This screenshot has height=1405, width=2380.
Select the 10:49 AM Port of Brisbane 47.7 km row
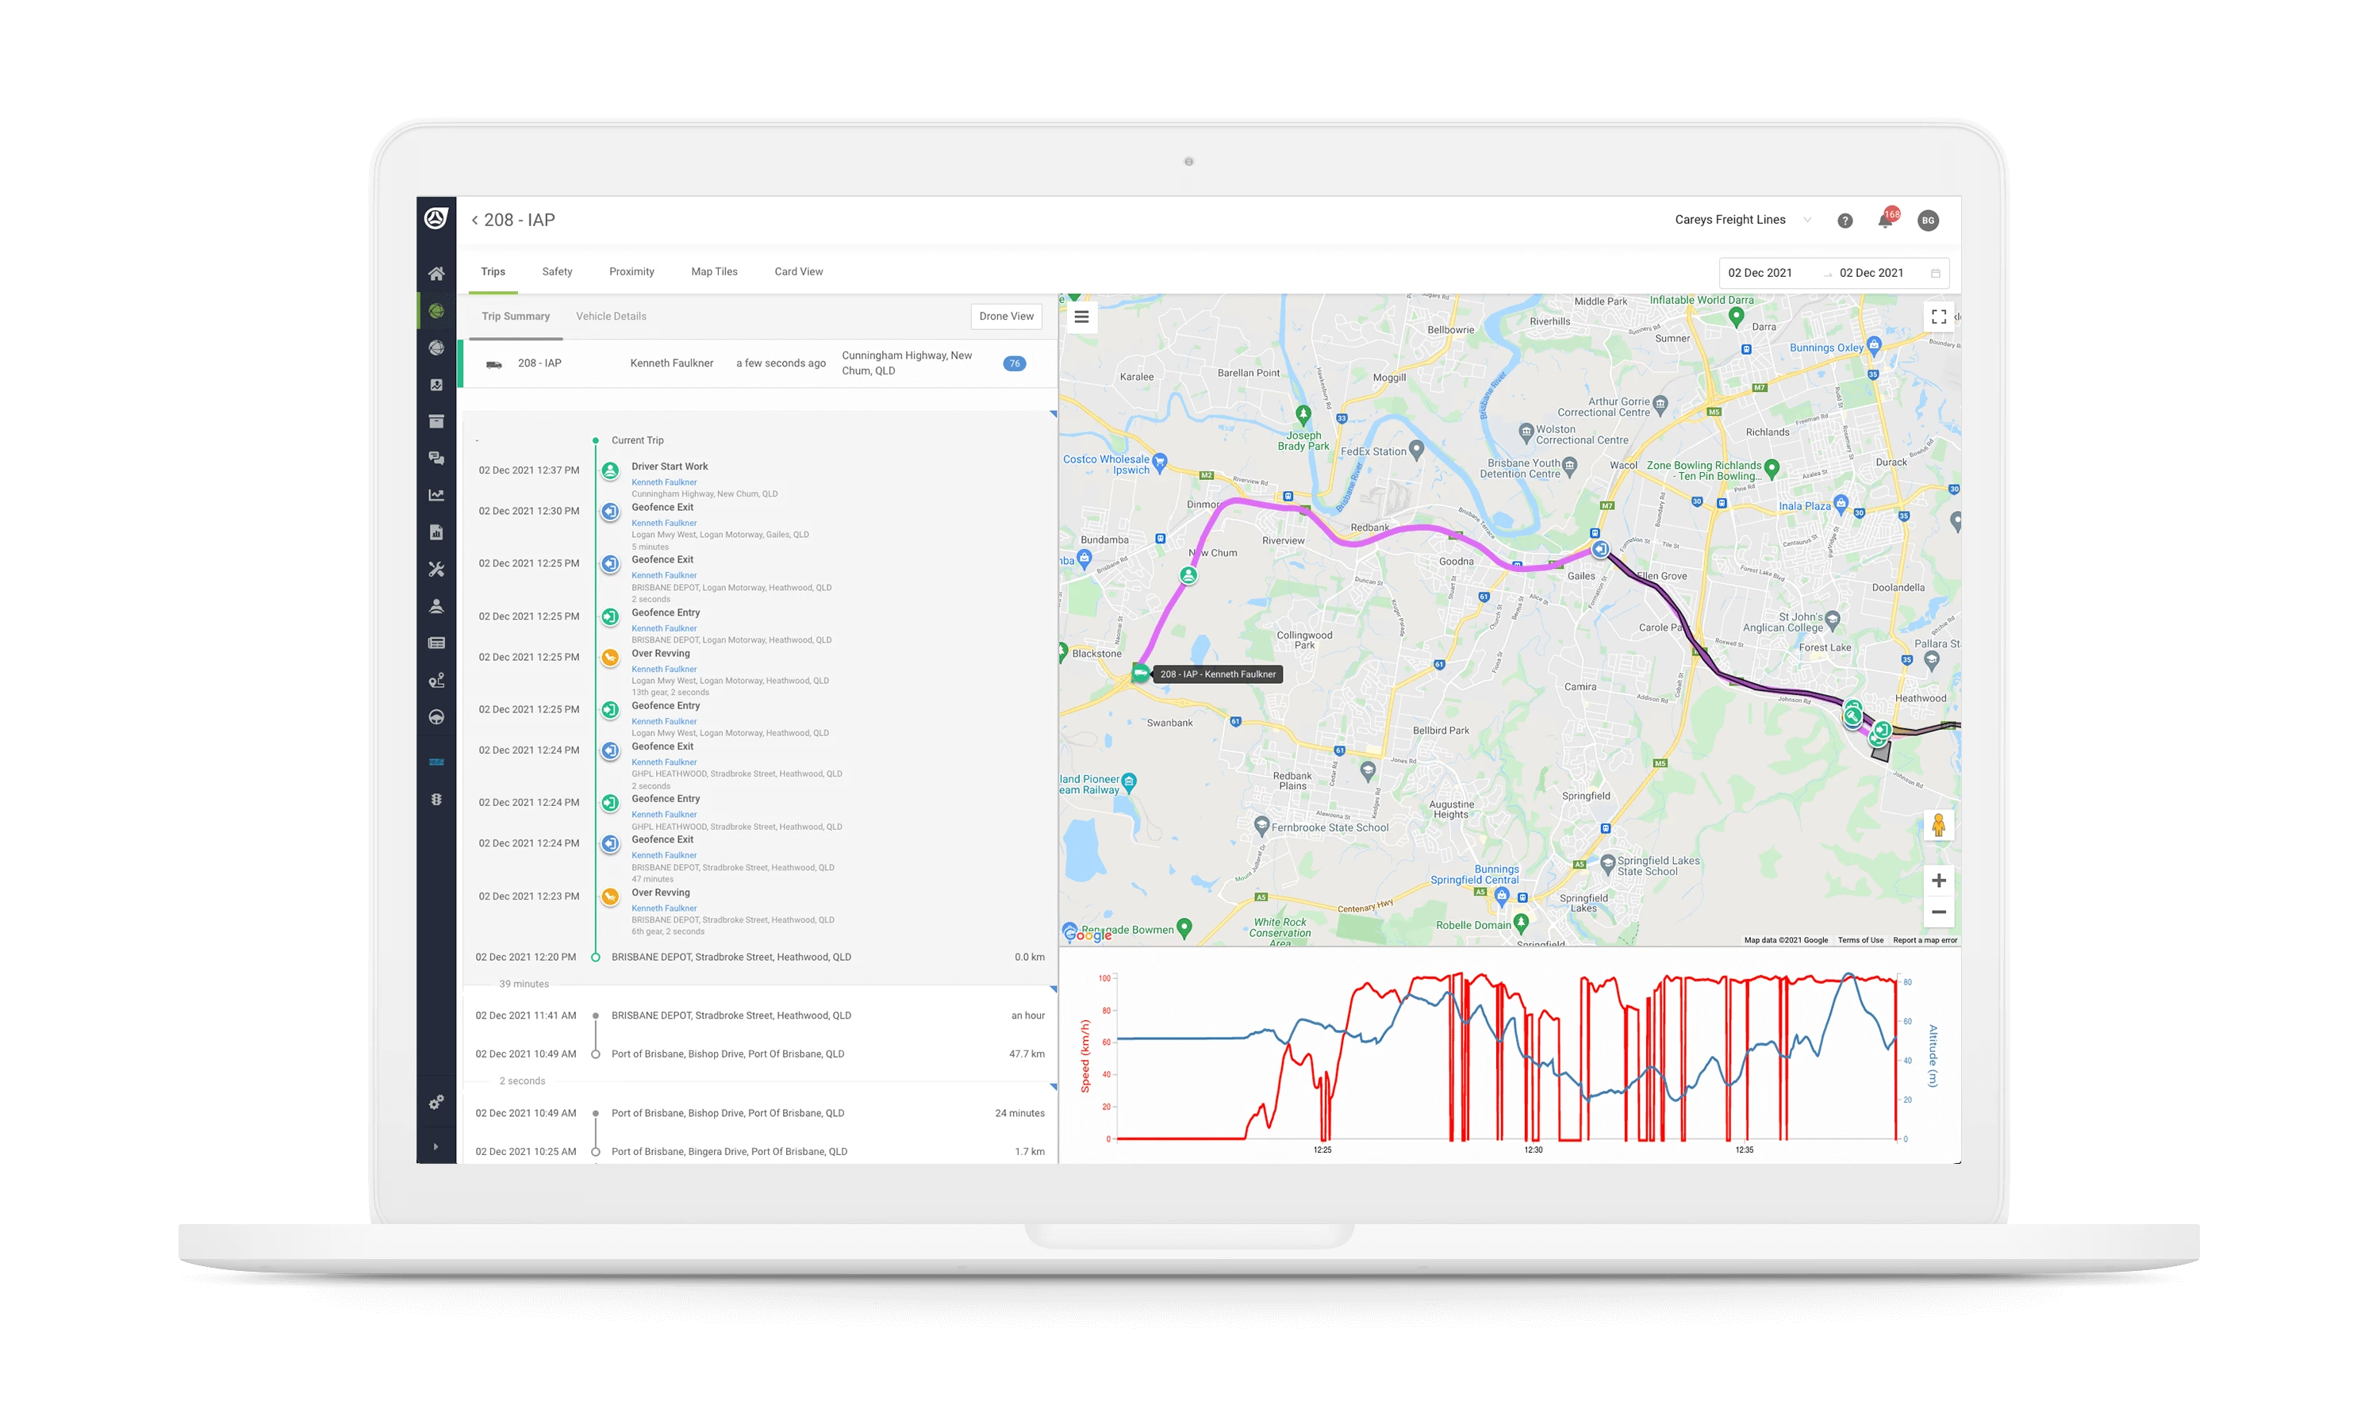pos(759,1054)
